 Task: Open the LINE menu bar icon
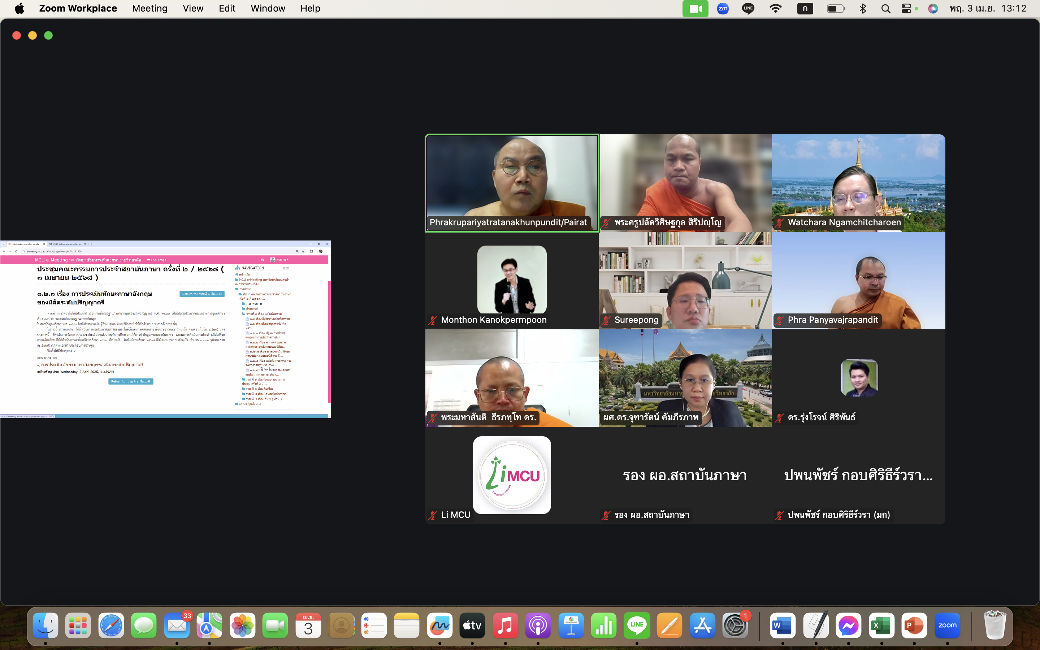tap(748, 9)
